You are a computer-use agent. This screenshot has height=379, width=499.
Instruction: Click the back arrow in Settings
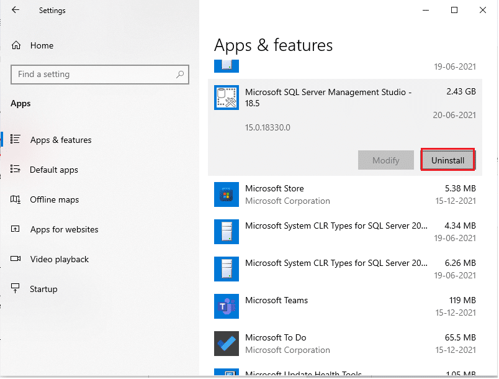[x=16, y=11]
